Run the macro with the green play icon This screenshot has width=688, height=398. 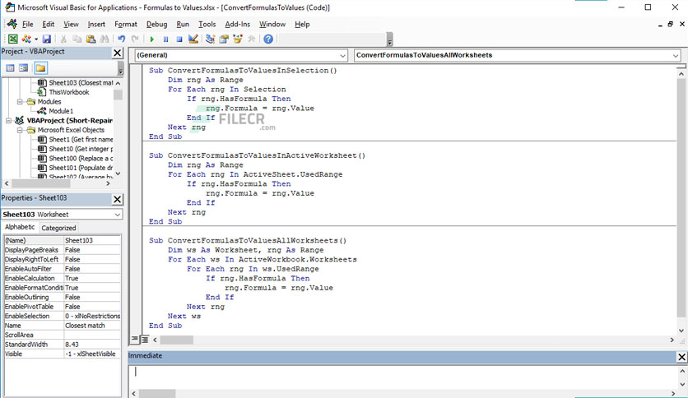(x=151, y=39)
